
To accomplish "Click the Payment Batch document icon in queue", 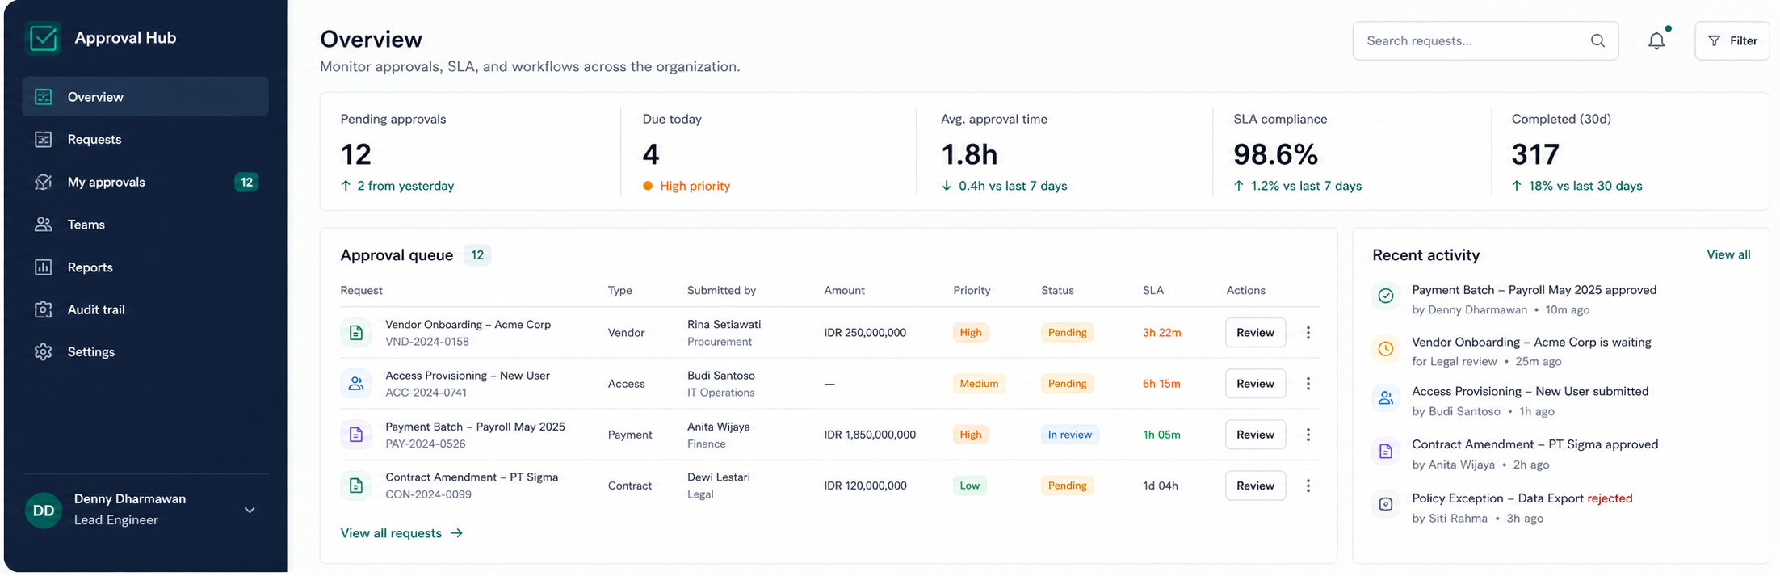I will (x=356, y=435).
